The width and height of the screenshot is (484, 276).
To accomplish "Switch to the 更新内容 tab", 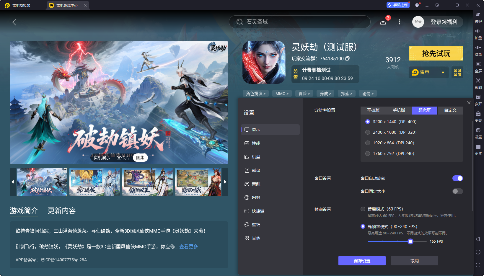I will 61,211.
